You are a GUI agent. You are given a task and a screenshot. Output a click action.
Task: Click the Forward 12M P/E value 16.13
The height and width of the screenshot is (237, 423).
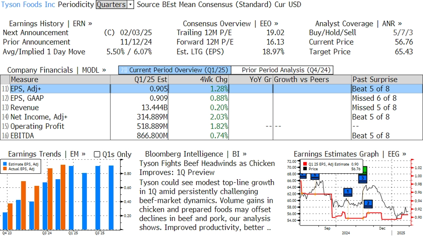[x=276, y=42]
